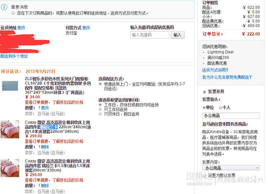The width and height of the screenshot is (268, 194).
Task: Click the 输入充值码 promo code field
Action: [149, 35]
